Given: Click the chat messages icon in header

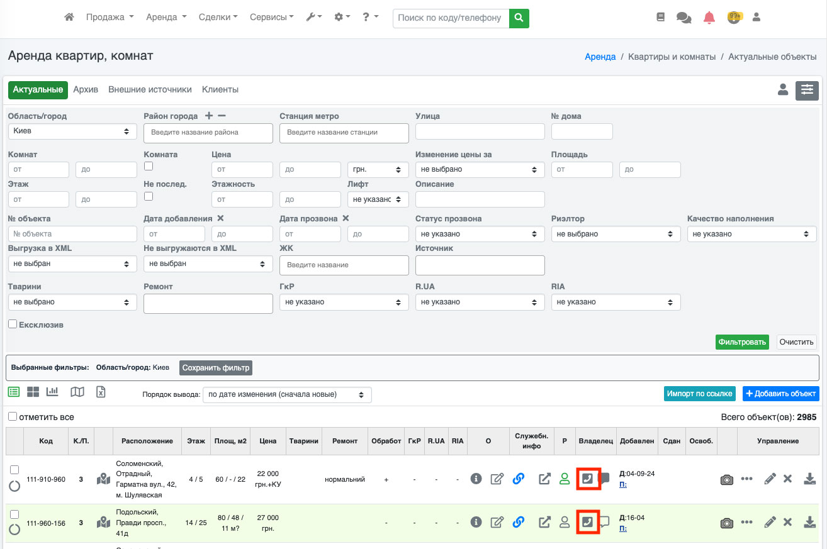Looking at the screenshot, I should click(684, 18).
